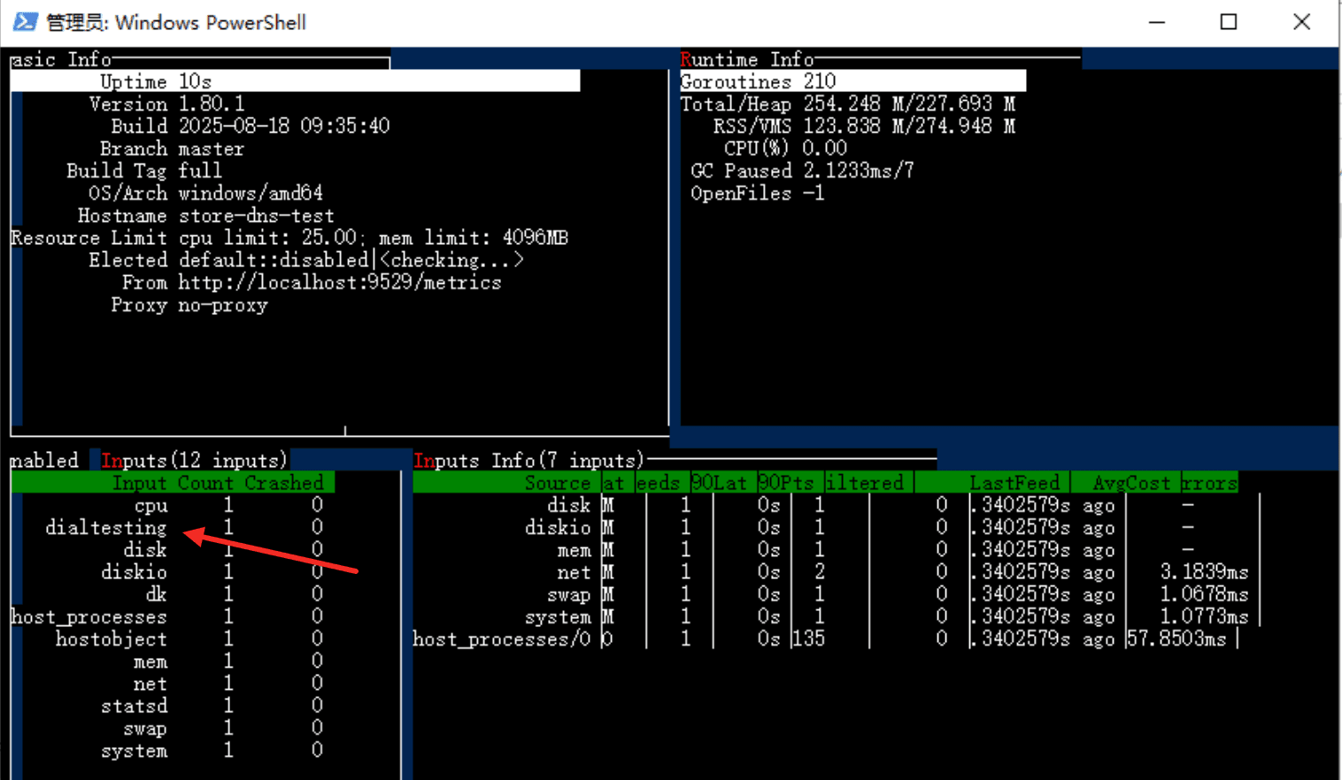The height and width of the screenshot is (780, 1342).
Task: Click the AvgCost column header
Action: coord(1131,483)
